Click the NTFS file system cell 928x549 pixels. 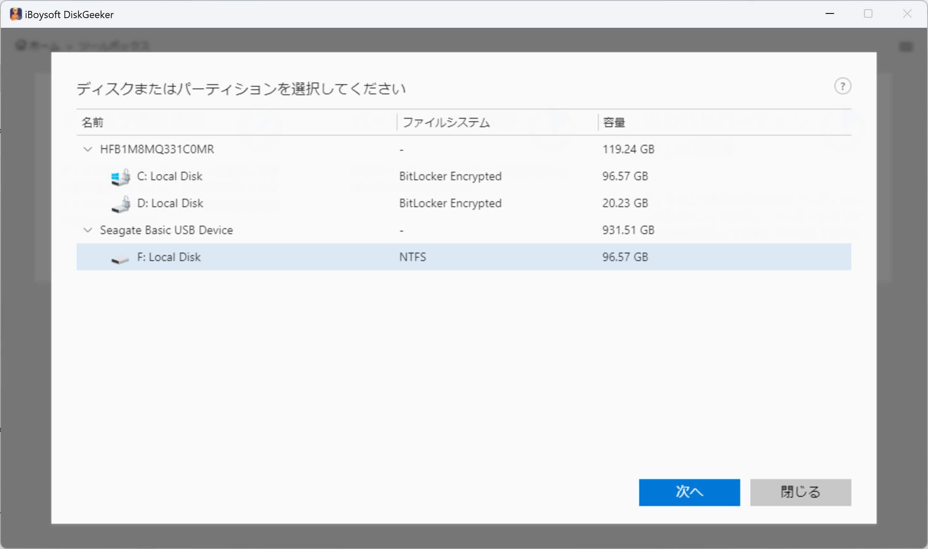click(413, 257)
